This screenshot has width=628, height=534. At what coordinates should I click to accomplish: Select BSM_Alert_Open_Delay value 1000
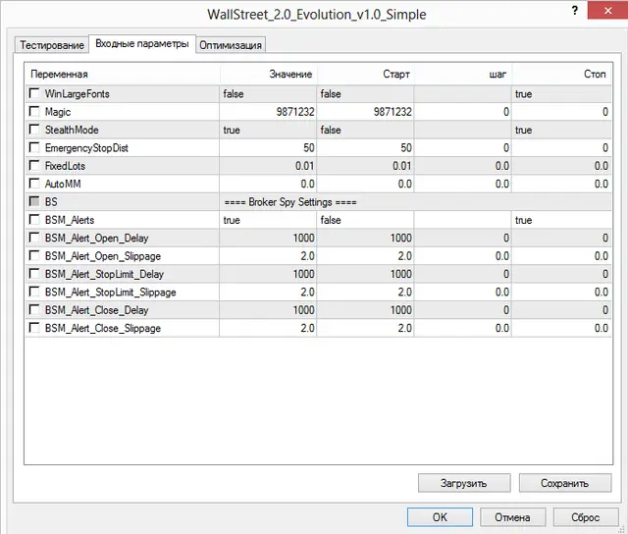[x=268, y=238]
